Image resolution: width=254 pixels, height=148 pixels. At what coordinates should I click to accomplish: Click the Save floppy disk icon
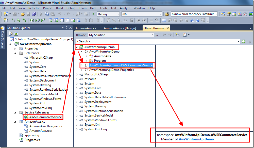point(28,14)
